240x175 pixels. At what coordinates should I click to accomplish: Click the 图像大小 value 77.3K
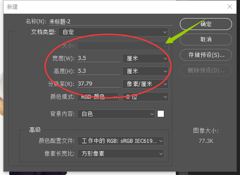click(x=206, y=141)
